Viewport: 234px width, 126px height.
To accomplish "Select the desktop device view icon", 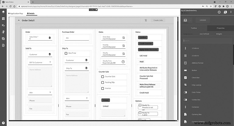I will tap(185, 20).
